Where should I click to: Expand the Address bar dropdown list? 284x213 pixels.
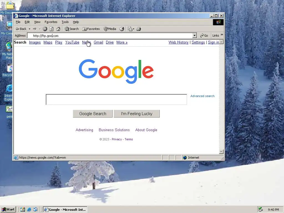[x=195, y=35]
